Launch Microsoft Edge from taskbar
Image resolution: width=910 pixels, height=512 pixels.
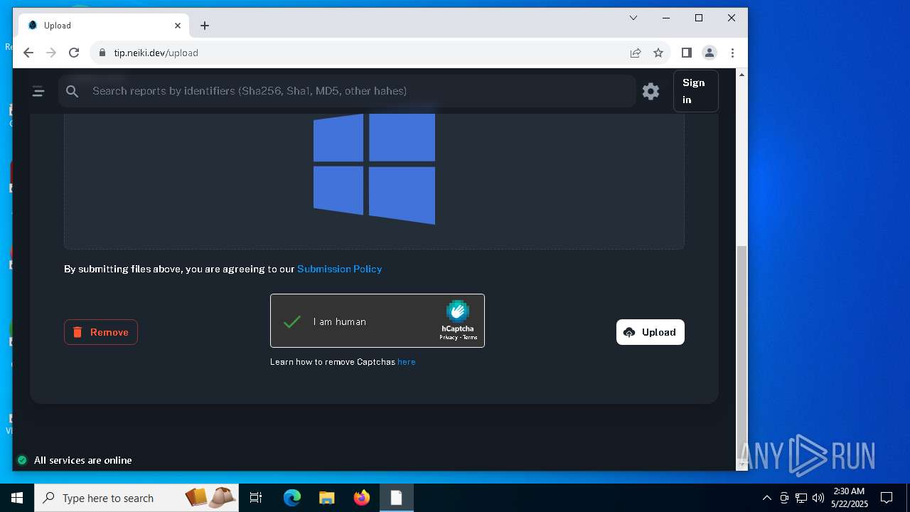tap(292, 498)
